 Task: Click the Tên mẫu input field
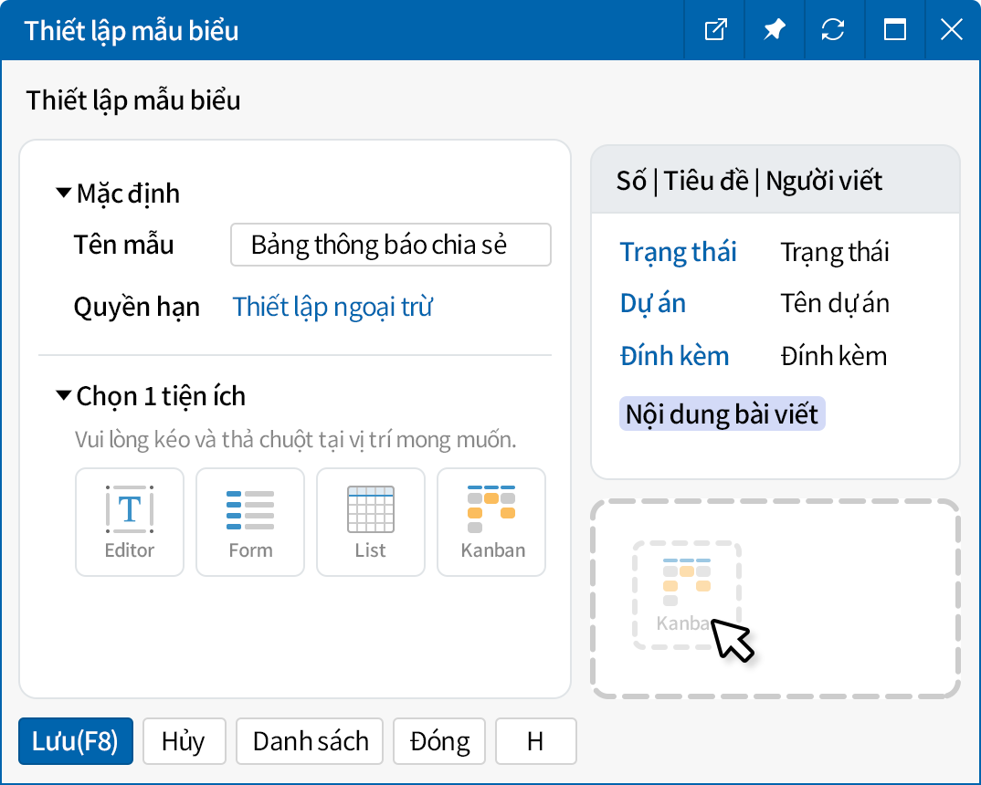pyautogui.click(x=390, y=245)
